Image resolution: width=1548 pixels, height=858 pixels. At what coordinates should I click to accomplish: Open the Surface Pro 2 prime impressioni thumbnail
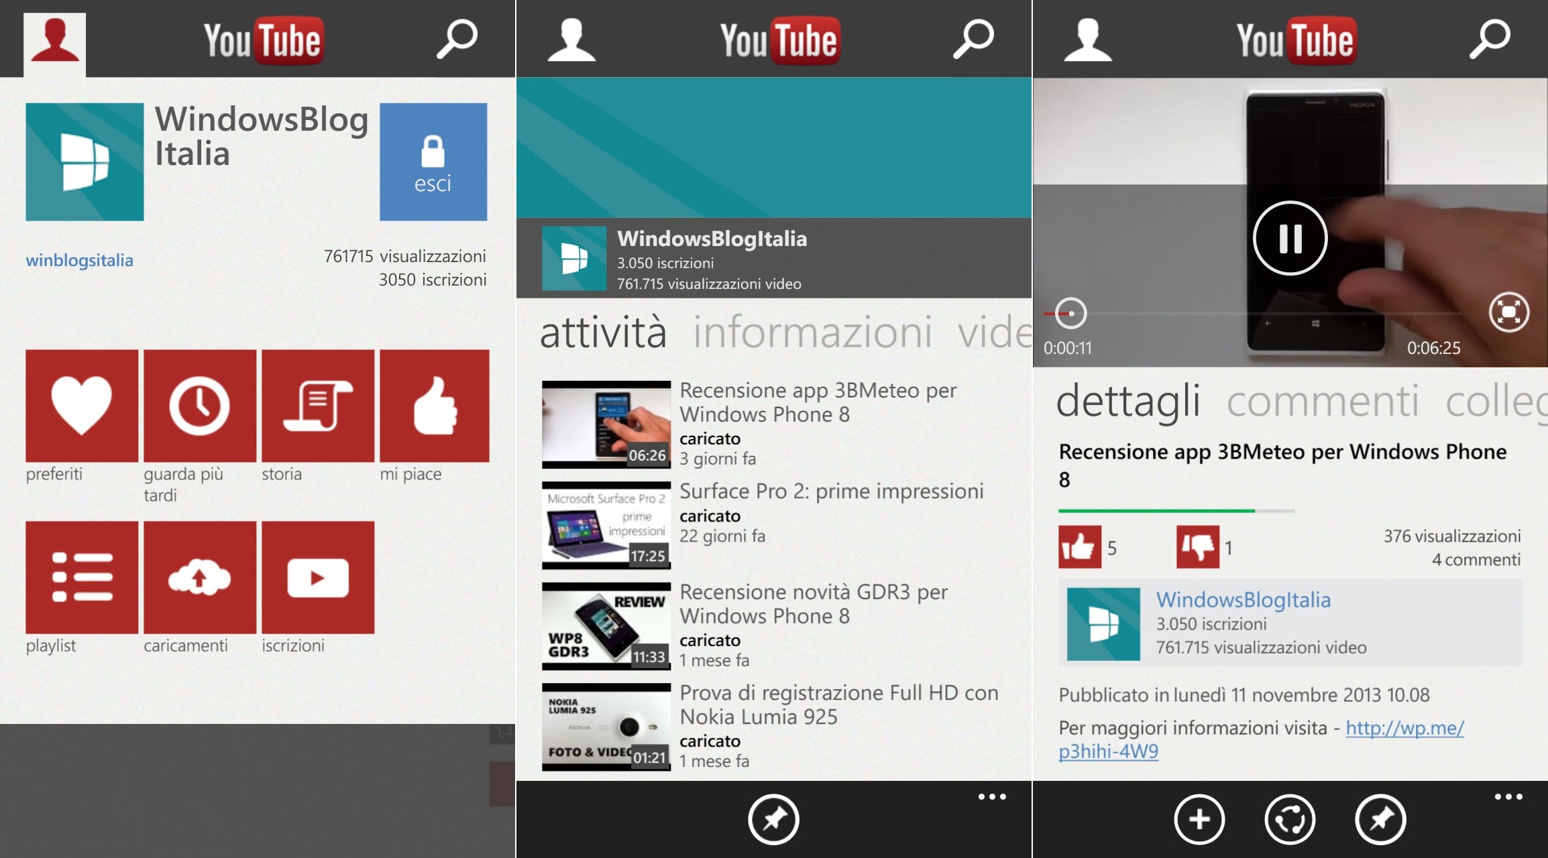[x=606, y=525]
